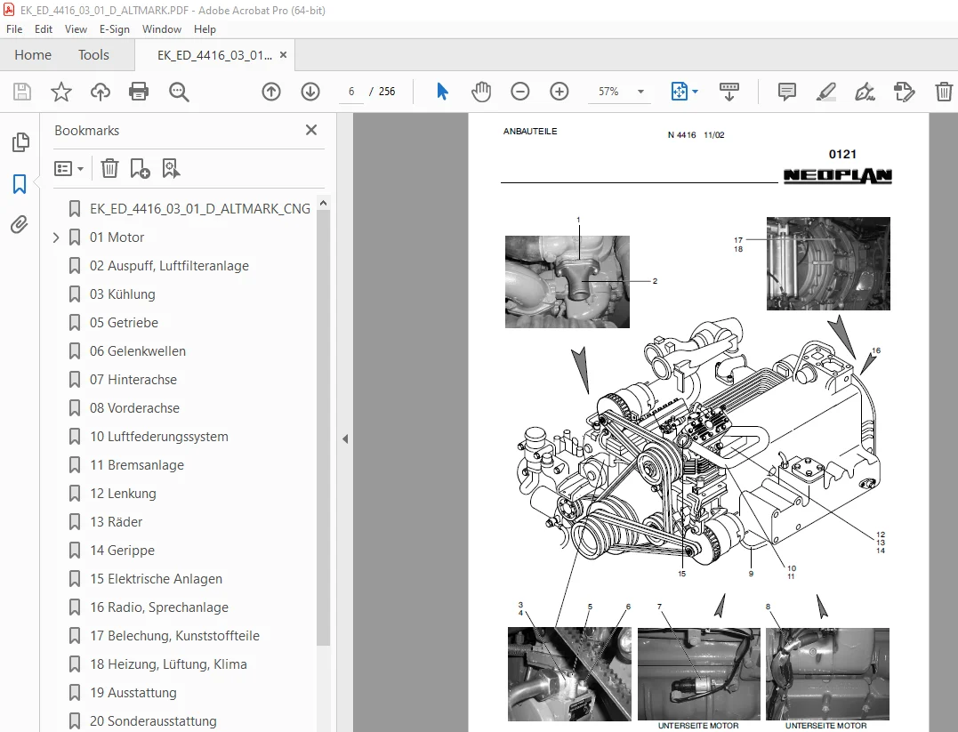Viewport: 958px width, 732px height.
Task: Click the Delete trash icon in toolbar
Action: coord(944,92)
